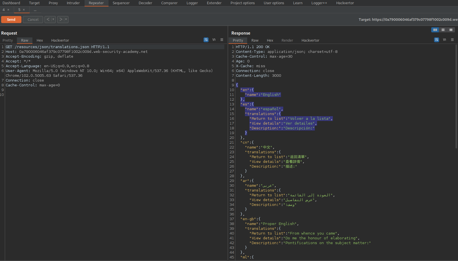Image resolution: width=458 pixels, height=261 pixels.
Task: Select Response Pretty view tab
Action: click(238, 40)
